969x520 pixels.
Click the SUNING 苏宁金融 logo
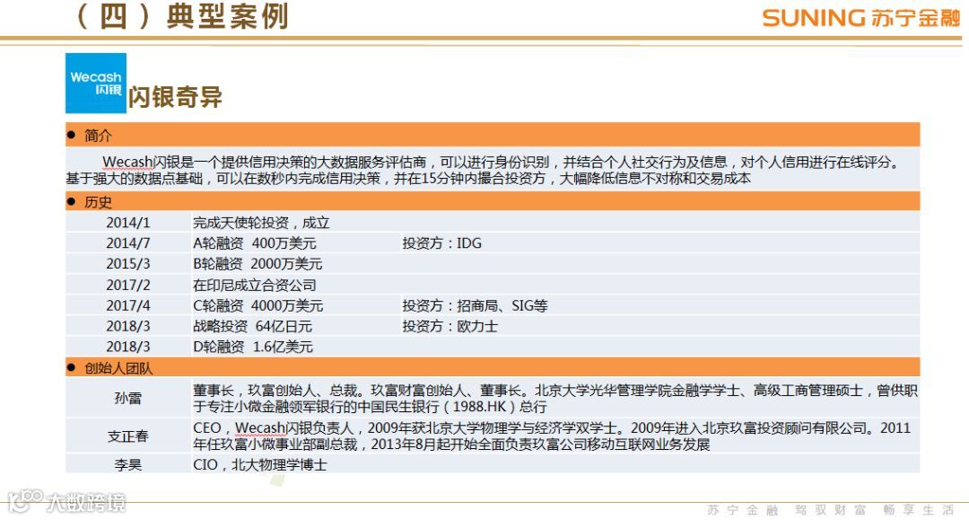click(x=860, y=18)
